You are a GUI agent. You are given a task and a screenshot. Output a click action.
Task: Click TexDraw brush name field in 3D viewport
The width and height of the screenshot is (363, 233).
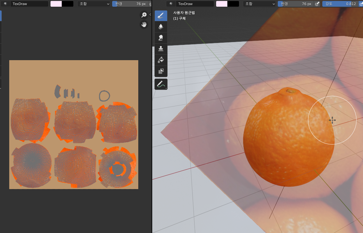pos(195,4)
